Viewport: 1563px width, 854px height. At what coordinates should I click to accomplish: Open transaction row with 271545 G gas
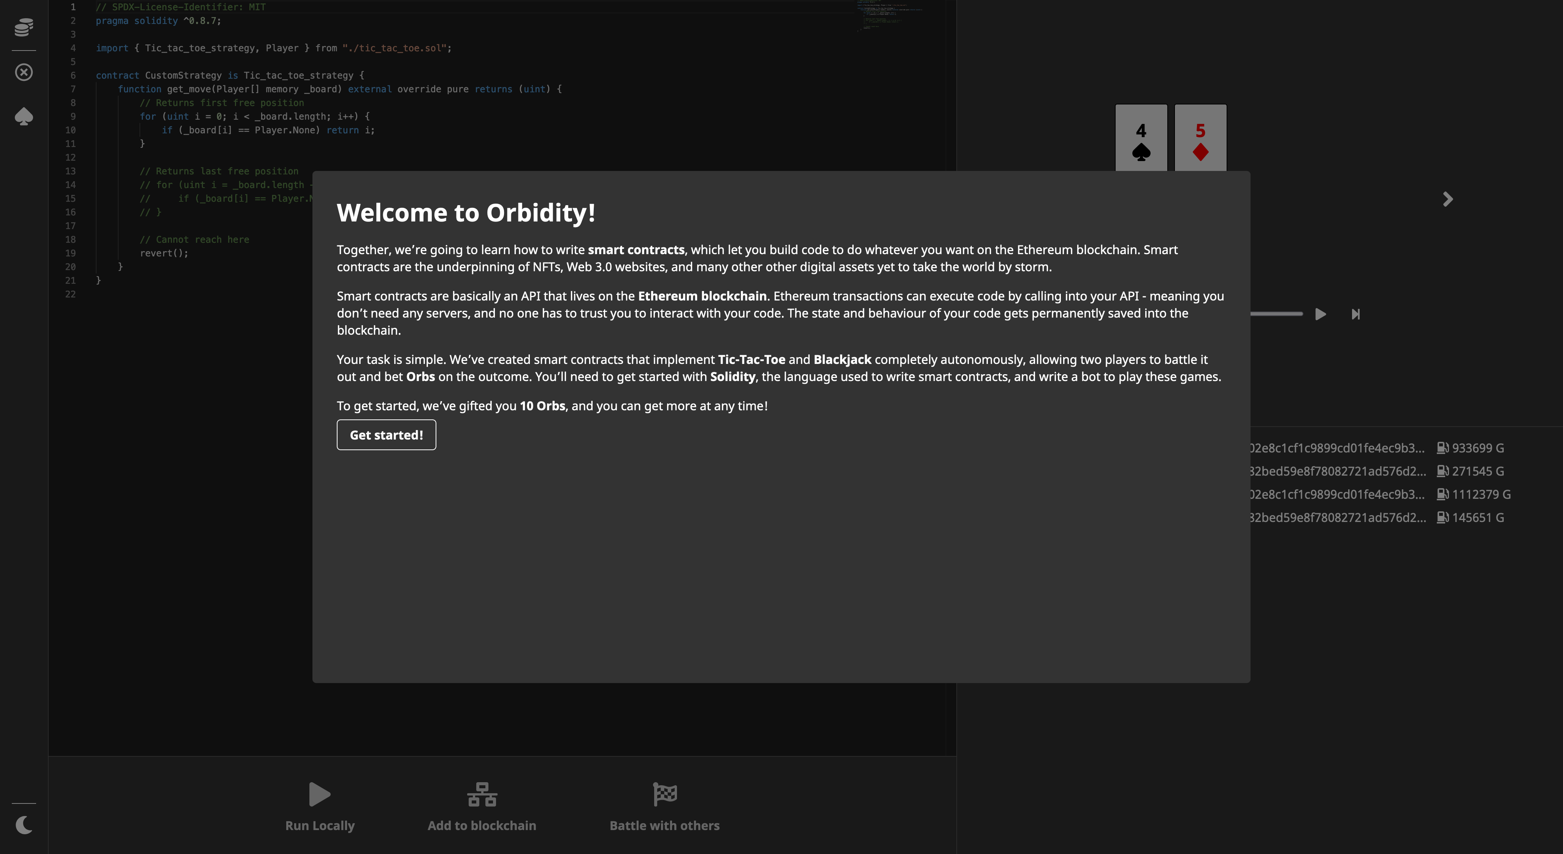(1378, 471)
